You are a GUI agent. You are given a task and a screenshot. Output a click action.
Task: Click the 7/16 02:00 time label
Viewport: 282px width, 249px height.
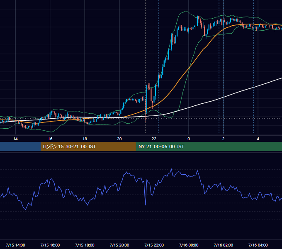[224, 245]
